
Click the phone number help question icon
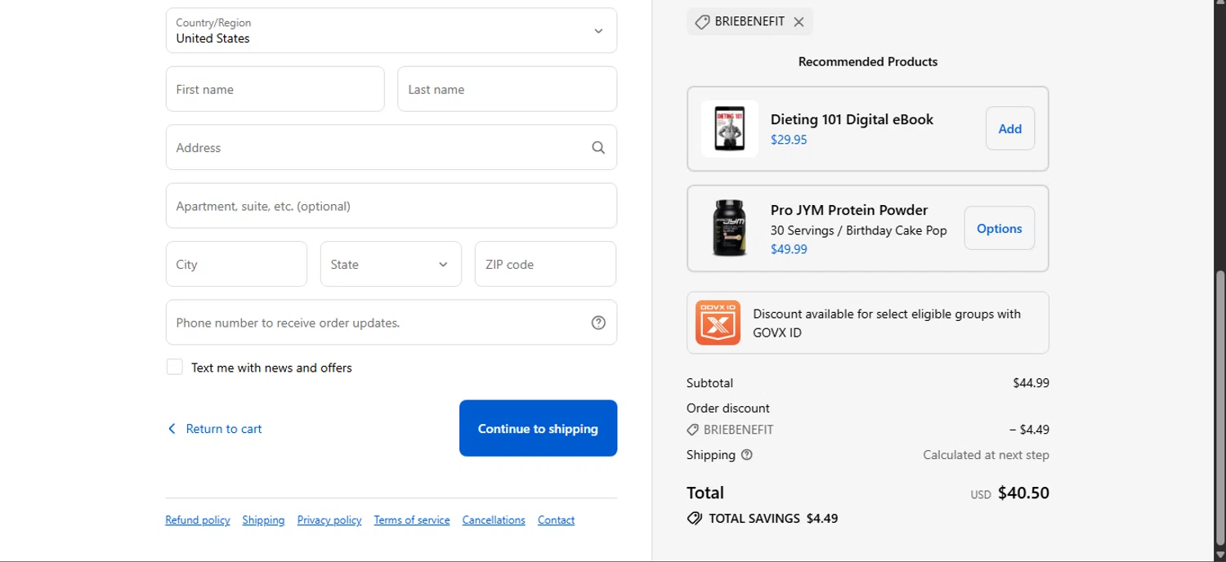point(598,323)
